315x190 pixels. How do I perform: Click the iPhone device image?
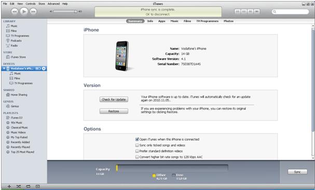tap(122, 56)
